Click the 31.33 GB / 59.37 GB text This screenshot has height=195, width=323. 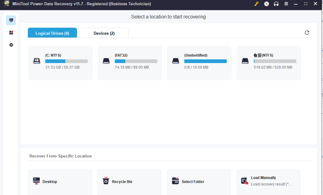(x=62, y=67)
